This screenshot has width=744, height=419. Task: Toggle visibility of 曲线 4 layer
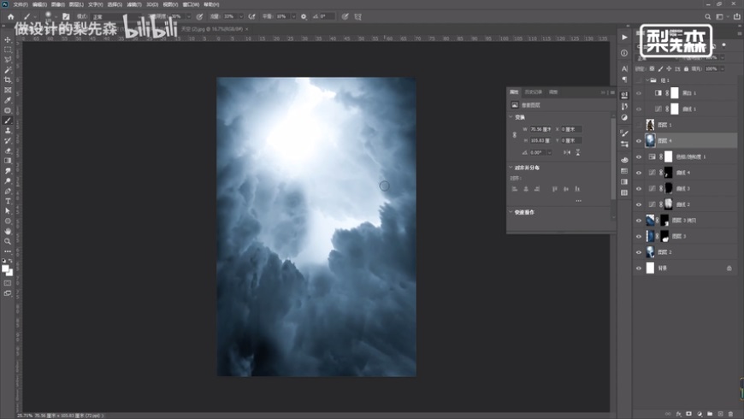point(639,173)
